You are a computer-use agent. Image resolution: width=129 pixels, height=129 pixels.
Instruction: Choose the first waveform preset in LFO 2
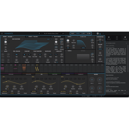[33, 79]
